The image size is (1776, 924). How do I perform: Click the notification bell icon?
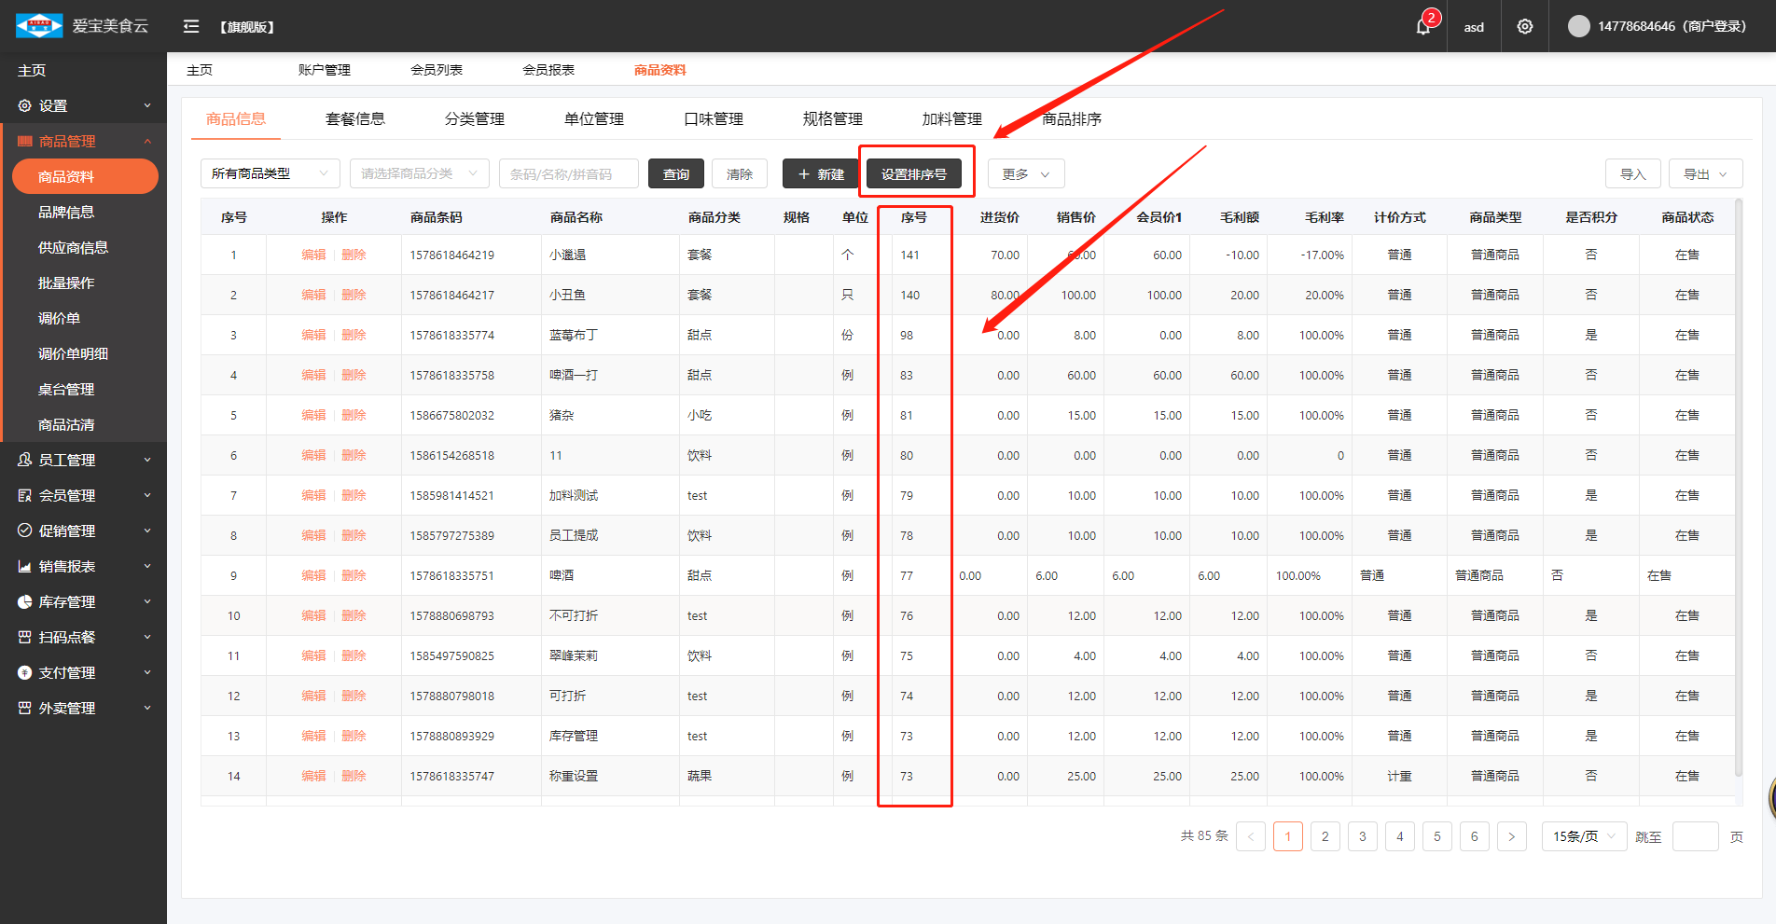tap(1422, 27)
